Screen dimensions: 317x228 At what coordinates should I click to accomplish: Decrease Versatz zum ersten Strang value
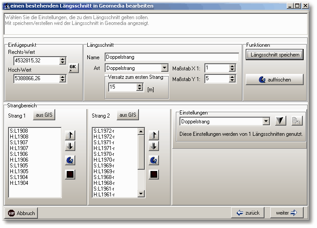139,89
